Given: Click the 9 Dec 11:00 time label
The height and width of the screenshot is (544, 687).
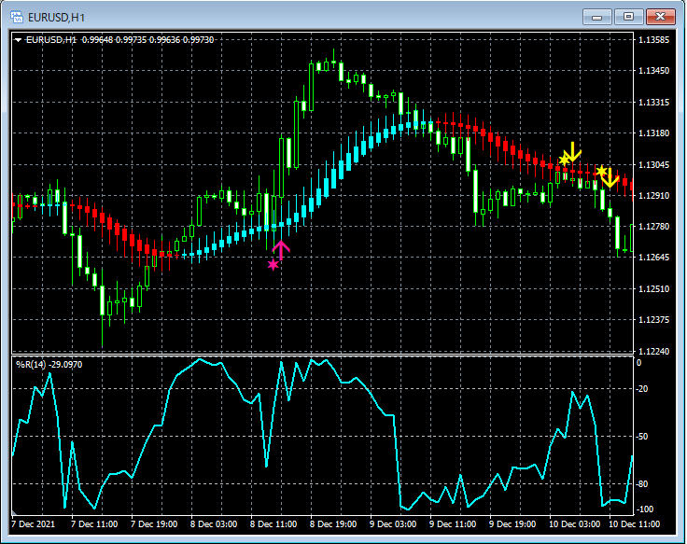Looking at the screenshot, I should coord(453,523).
